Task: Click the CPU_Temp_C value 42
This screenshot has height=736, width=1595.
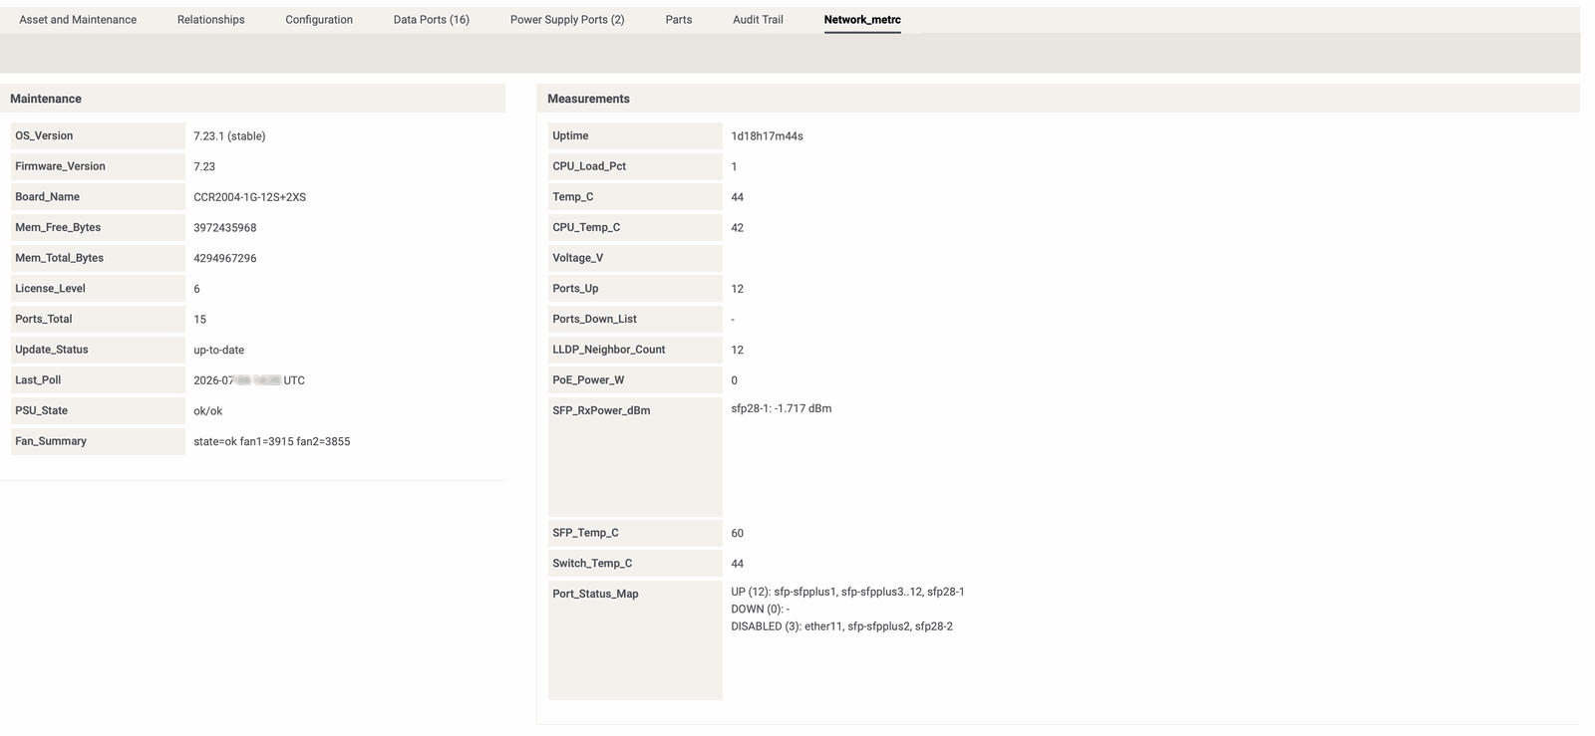Action: 737,228
